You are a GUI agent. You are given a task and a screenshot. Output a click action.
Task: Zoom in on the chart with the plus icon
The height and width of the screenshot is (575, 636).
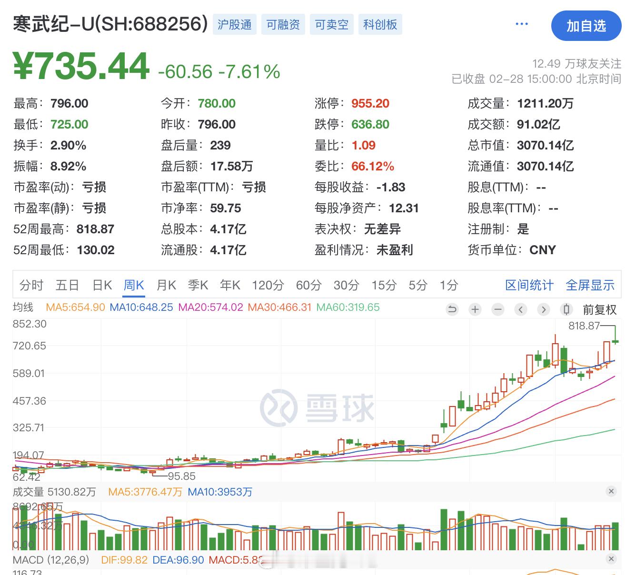click(475, 310)
